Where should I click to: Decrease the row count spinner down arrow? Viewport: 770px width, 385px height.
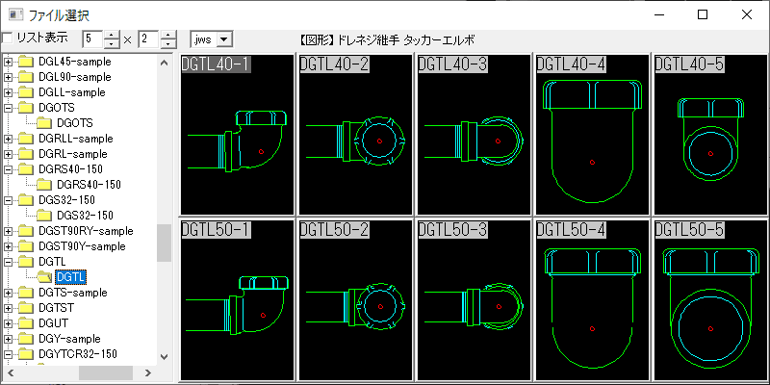(168, 43)
